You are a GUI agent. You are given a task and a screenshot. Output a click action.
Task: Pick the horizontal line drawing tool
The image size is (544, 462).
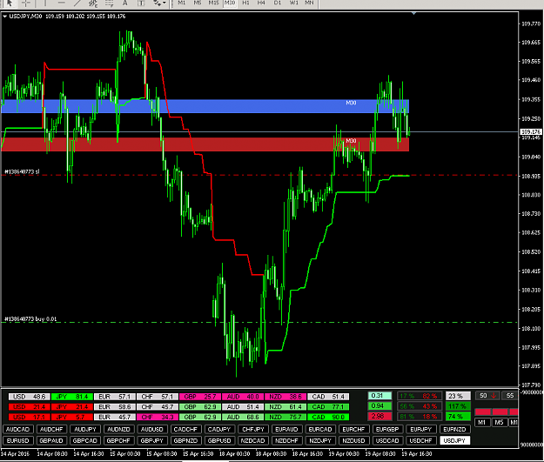coord(62,3)
